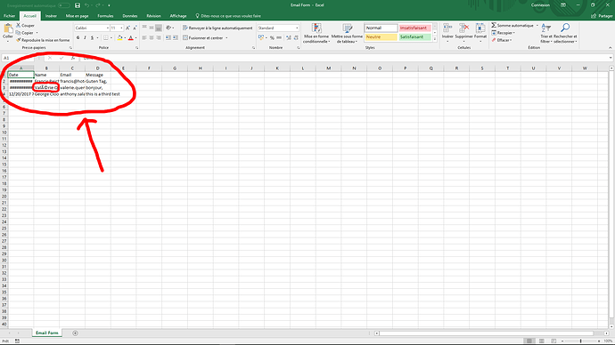Open Rechercher et sélectionner
The image size is (615, 345).
click(565, 33)
